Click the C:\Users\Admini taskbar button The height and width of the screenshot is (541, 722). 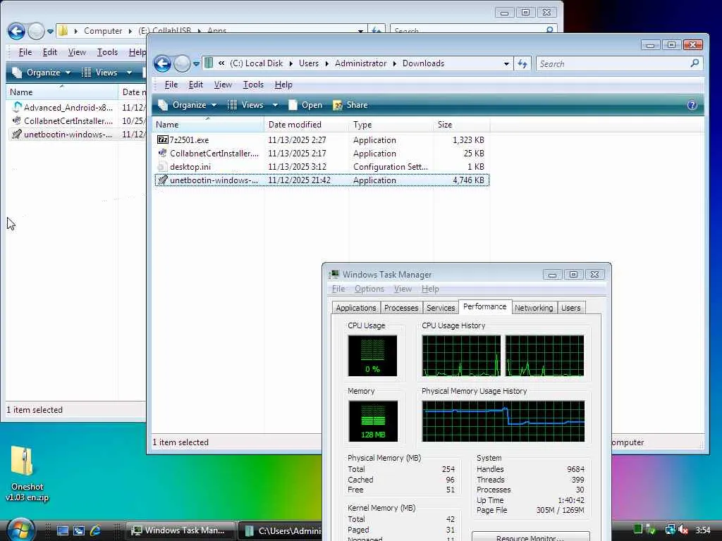coord(282,530)
